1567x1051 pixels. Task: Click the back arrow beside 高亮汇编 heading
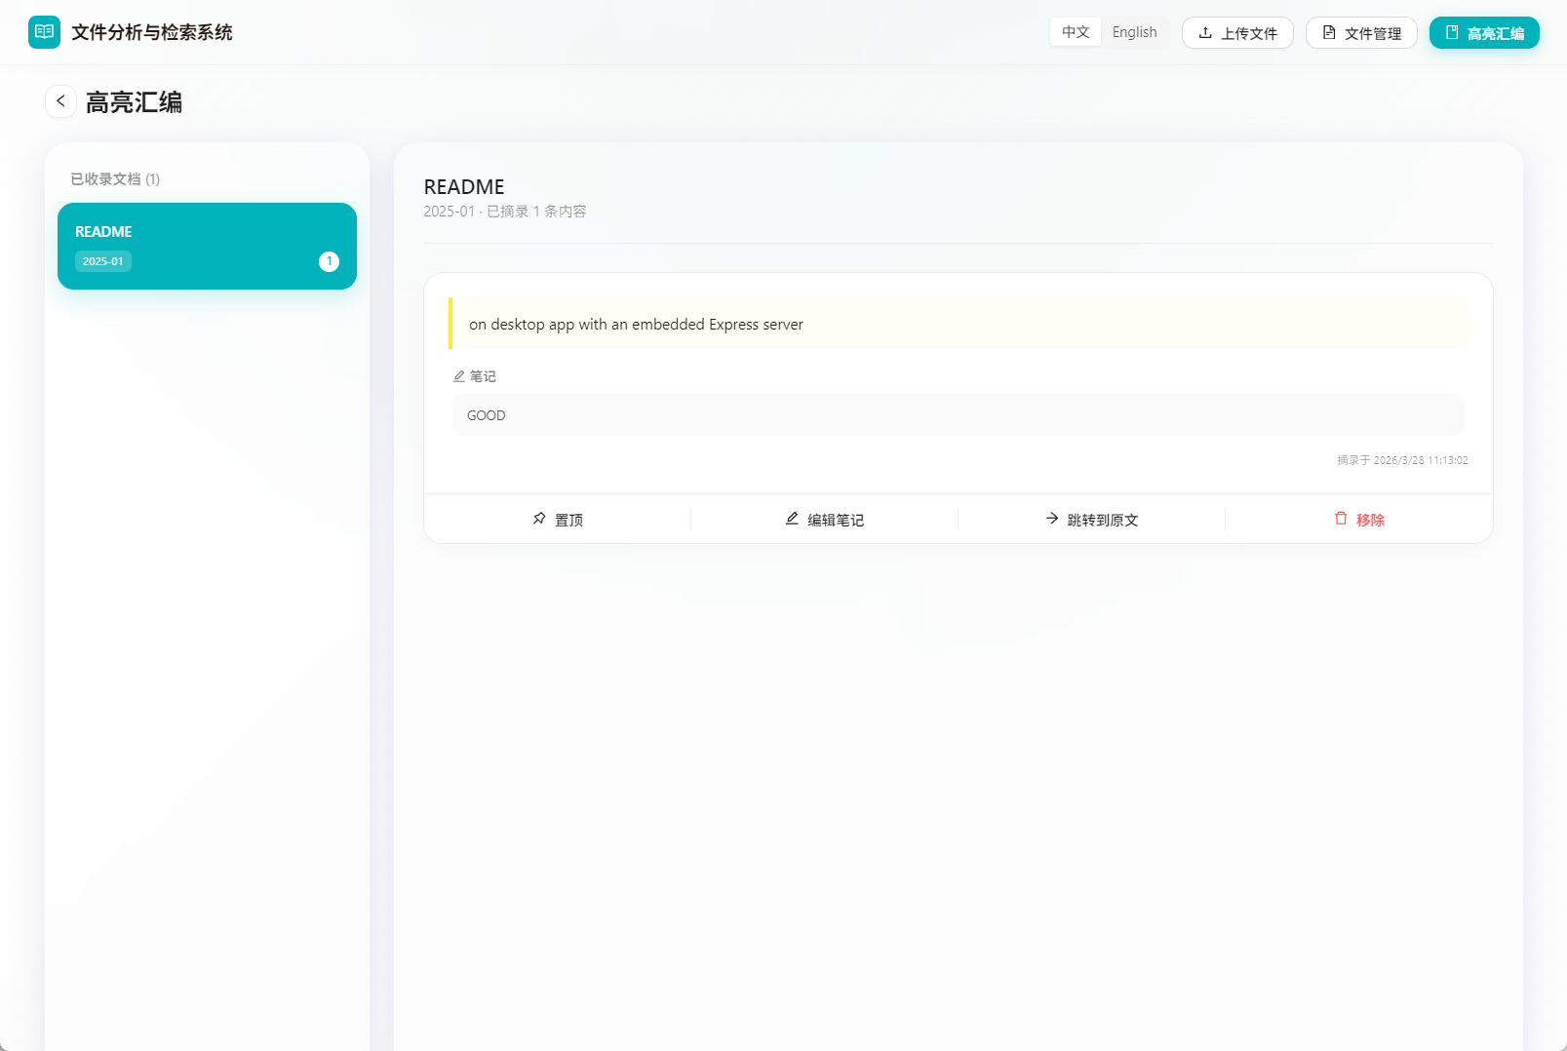60,100
